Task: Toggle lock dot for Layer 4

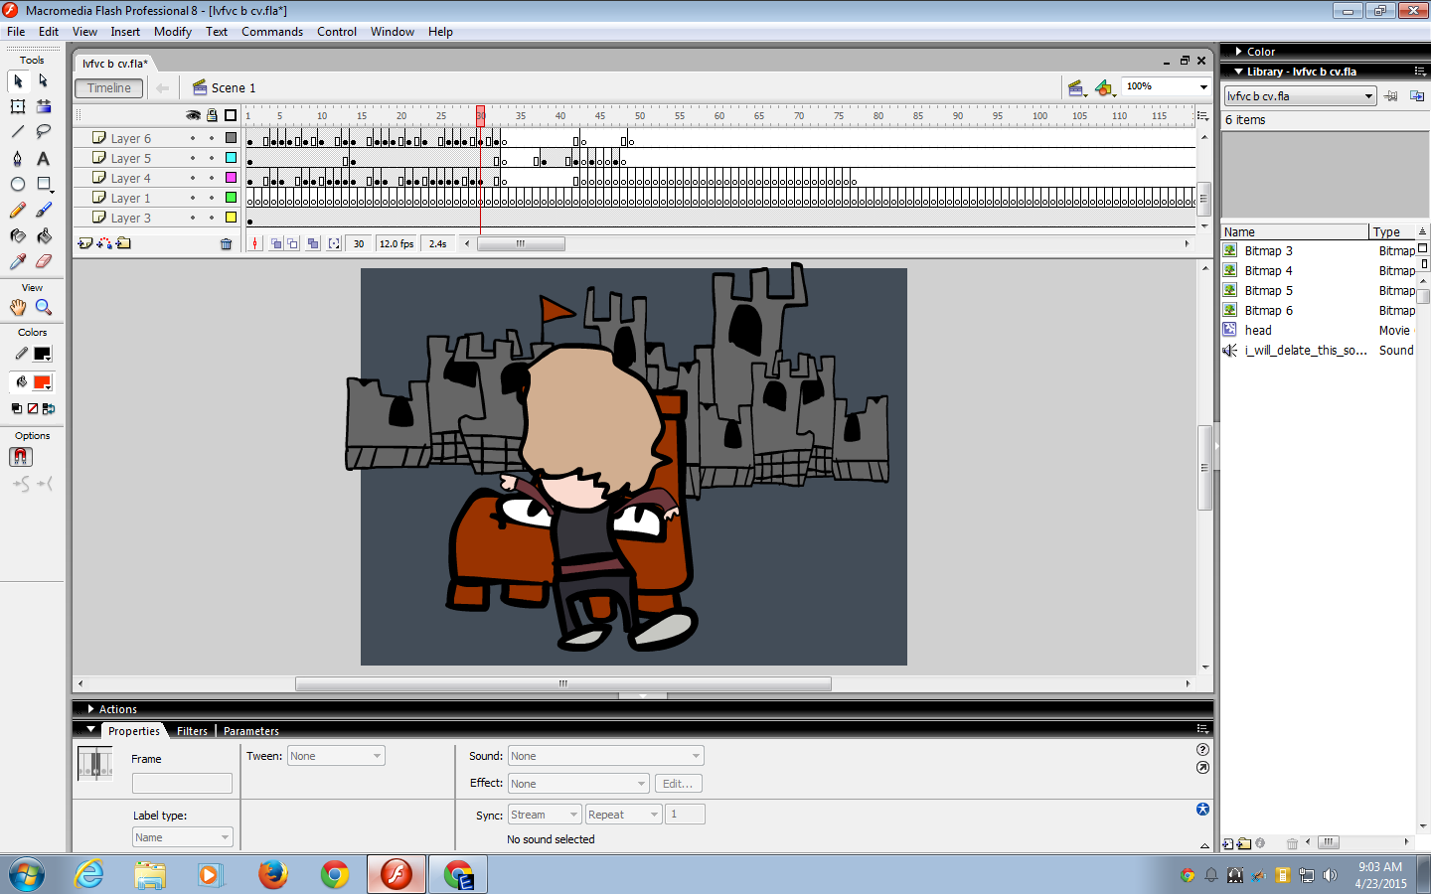Action: click(212, 178)
